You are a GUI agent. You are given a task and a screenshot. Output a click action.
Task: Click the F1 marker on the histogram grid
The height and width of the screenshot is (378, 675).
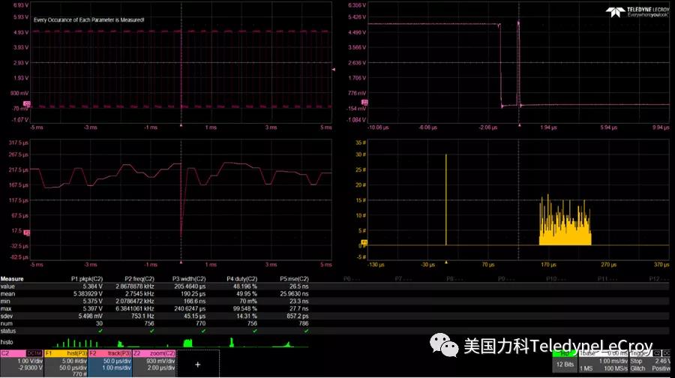[364, 243]
